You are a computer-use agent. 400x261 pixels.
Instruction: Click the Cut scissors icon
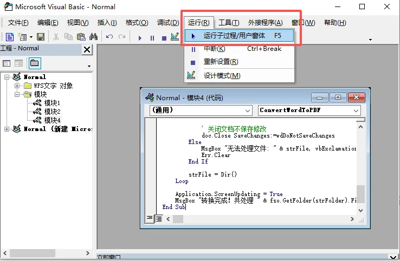point(56,37)
